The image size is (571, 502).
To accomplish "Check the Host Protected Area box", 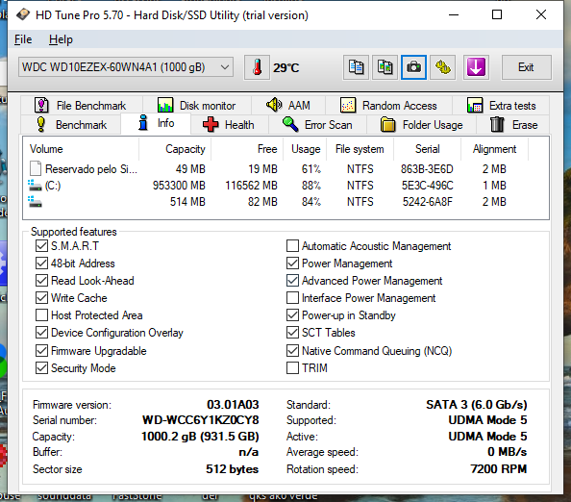I will 41,315.
